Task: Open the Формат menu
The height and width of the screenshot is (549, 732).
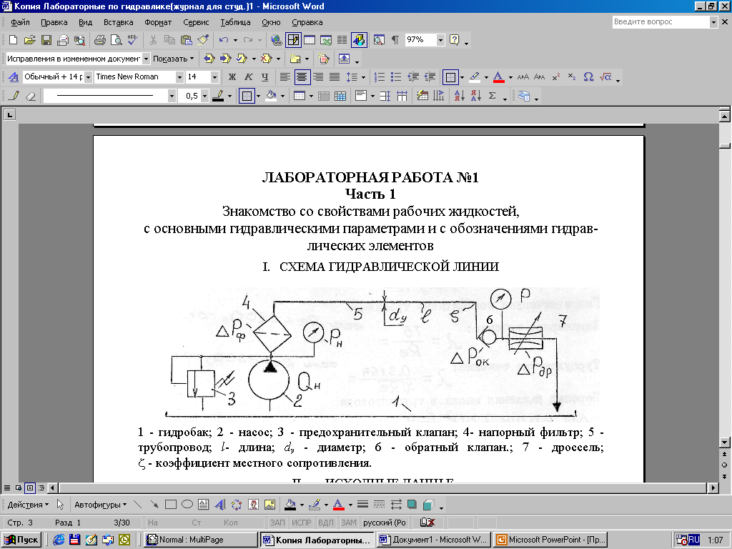Action: [158, 22]
